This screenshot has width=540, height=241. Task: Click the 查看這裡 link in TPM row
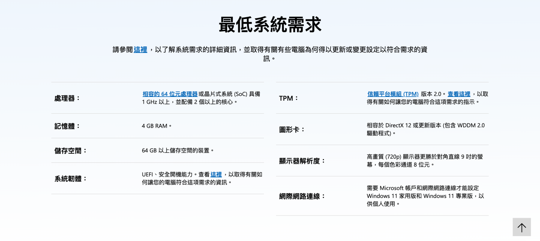pos(459,94)
